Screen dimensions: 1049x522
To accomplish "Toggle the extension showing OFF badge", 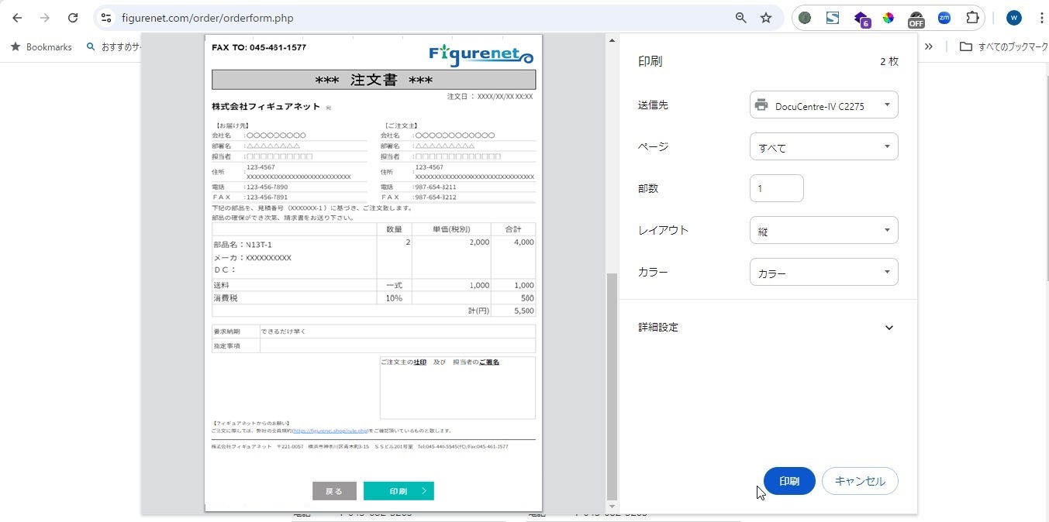I will pyautogui.click(x=916, y=18).
